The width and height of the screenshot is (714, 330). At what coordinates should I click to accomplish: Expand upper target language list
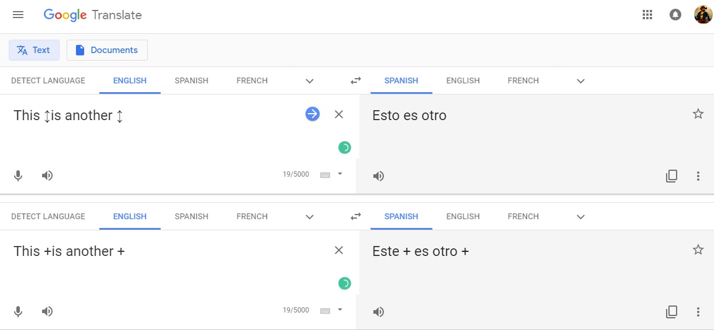[581, 81]
